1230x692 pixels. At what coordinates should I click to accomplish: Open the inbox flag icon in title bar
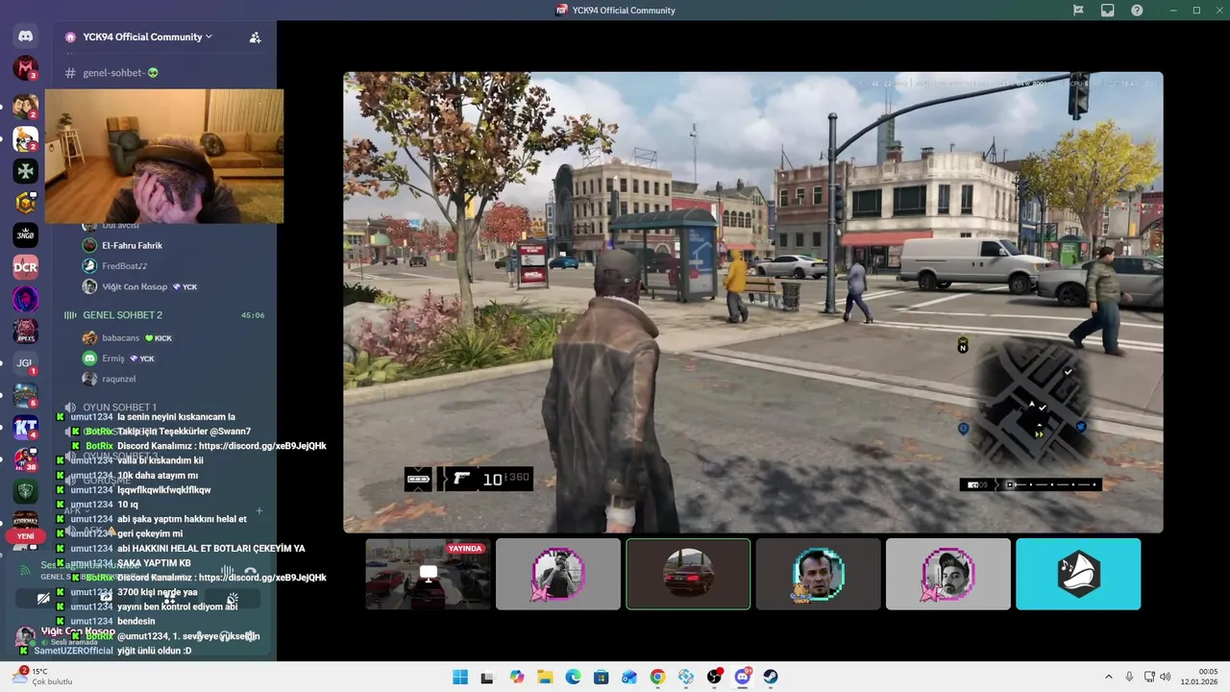(x=1078, y=11)
